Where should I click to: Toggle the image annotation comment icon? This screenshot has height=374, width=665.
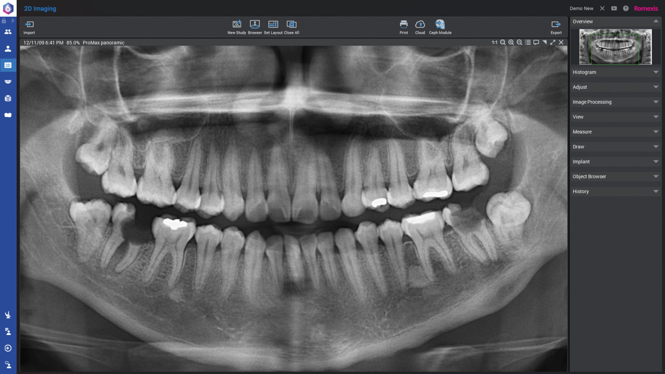[536, 42]
